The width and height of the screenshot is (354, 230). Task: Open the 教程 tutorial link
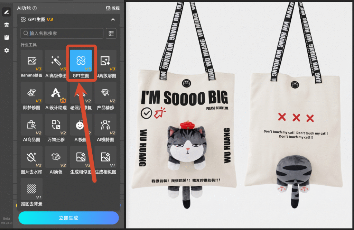[113, 8]
